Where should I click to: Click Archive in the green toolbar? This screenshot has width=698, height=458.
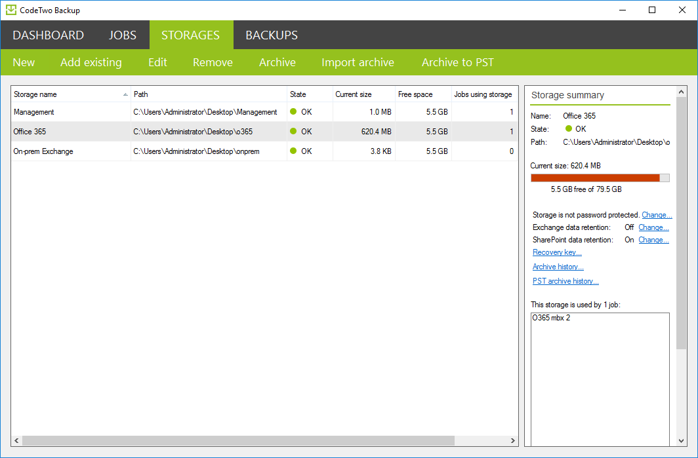pos(277,62)
